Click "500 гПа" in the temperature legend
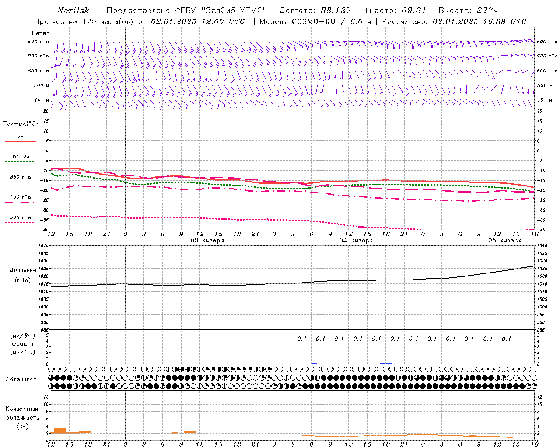Viewport: 560px width, 448px height. tap(21, 217)
